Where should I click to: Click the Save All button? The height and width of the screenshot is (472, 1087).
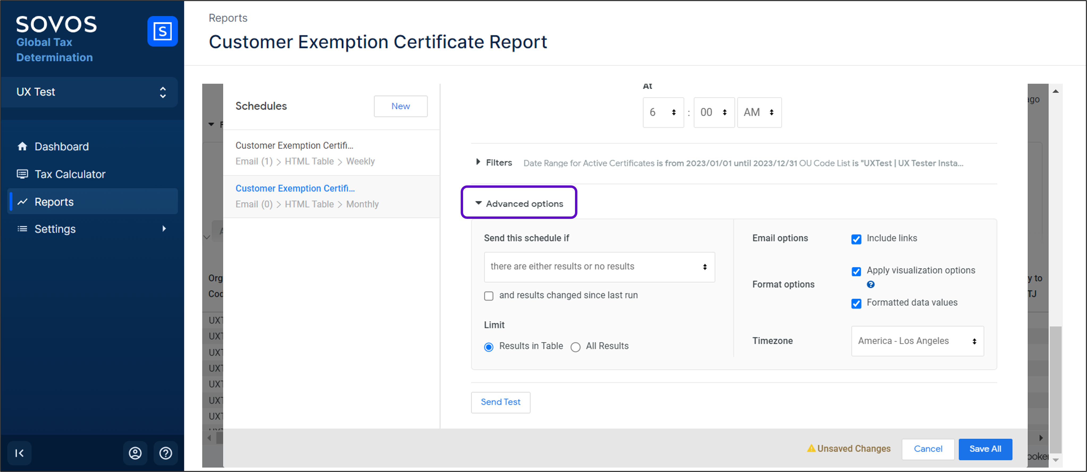pyautogui.click(x=985, y=449)
